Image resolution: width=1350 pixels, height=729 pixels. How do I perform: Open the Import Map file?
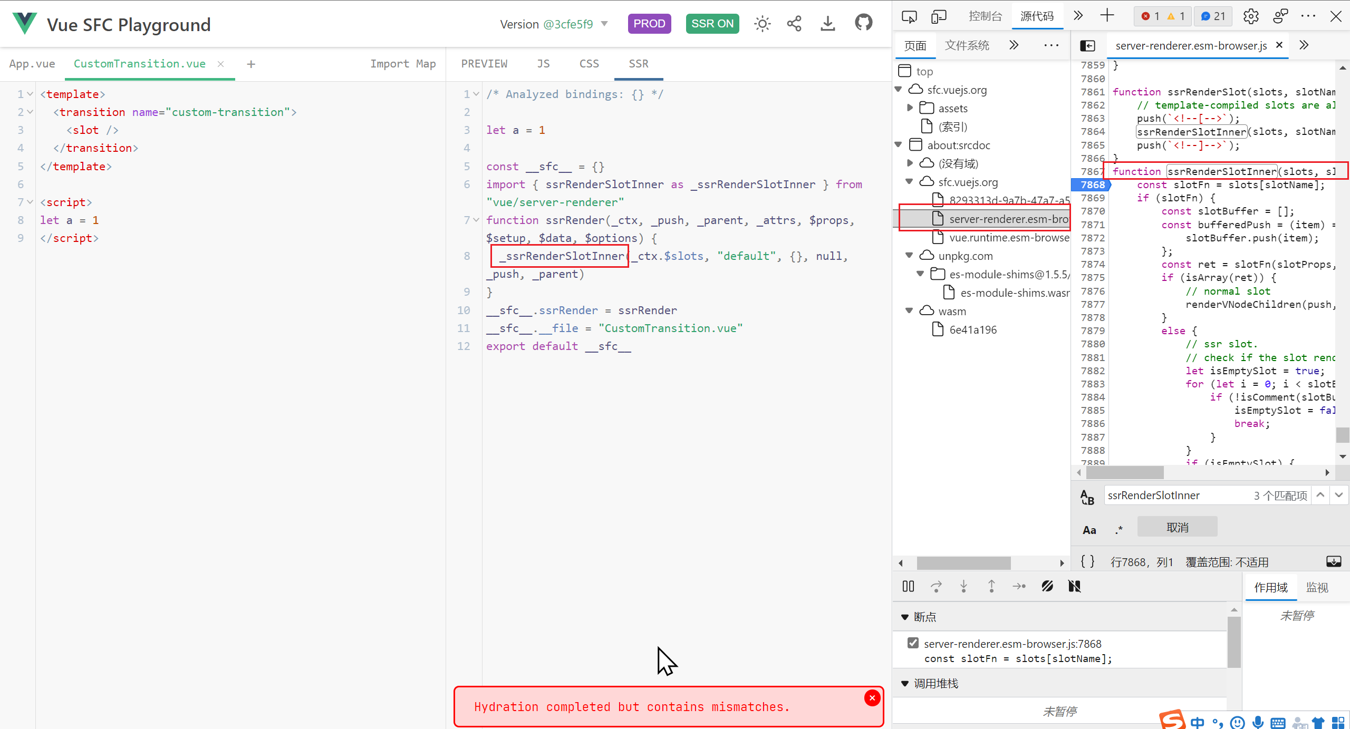click(403, 64)
